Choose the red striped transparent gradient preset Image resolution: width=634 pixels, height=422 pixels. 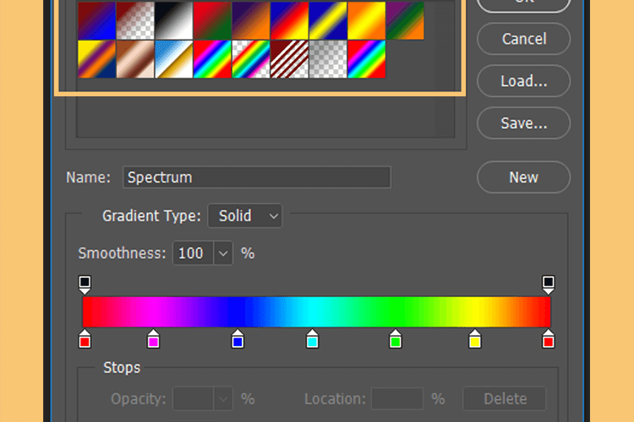(x=289, y=59)
